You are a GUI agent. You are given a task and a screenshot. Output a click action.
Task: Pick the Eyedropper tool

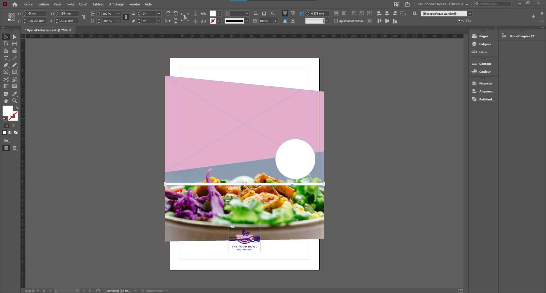click(x=15, y=94)
